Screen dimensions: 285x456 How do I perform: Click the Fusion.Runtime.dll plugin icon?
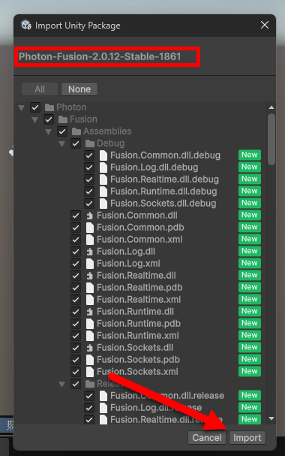tap(90, 312)
